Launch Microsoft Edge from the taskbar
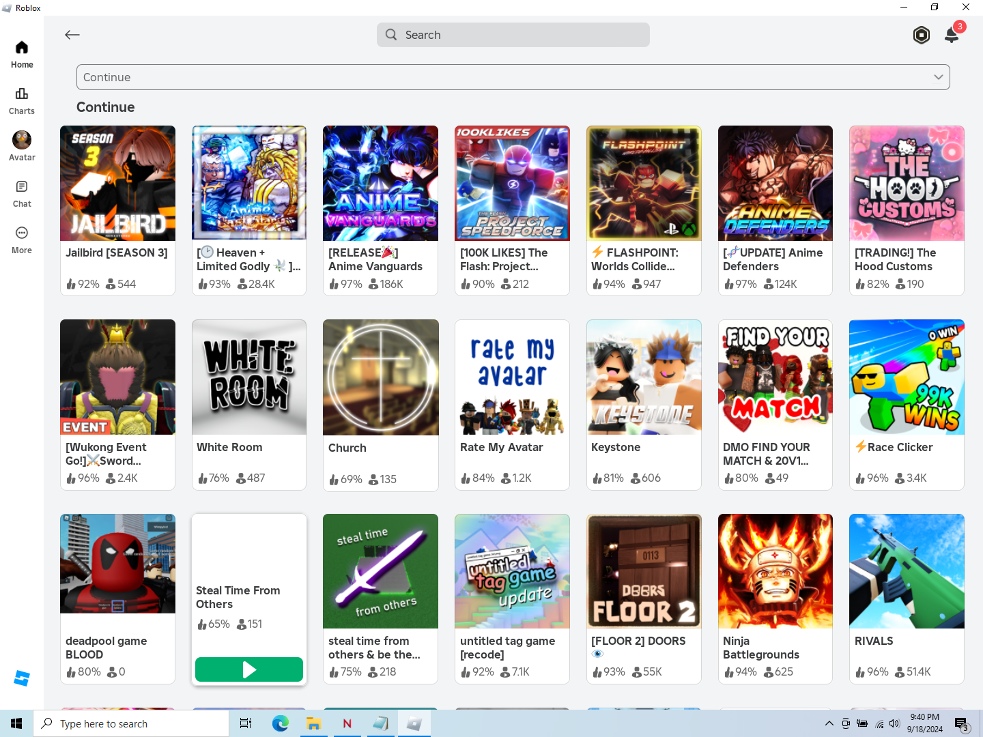Image resolution: width=983 pixels, height=737 pixels. pos(280,723)
